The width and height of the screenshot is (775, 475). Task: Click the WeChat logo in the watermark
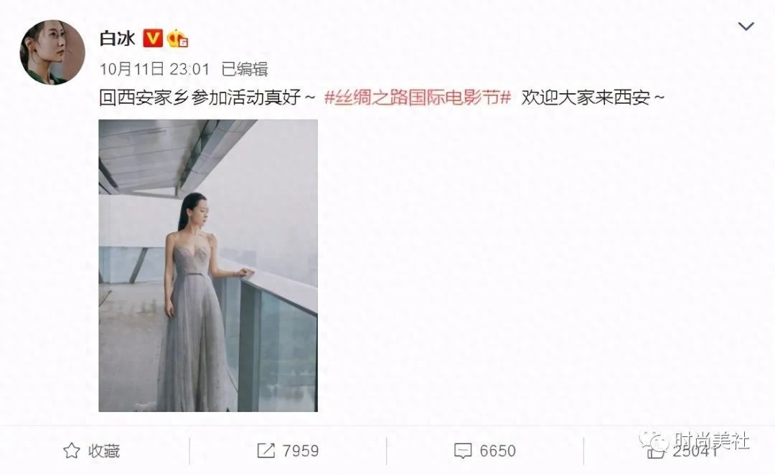click(x=653, y=440)
